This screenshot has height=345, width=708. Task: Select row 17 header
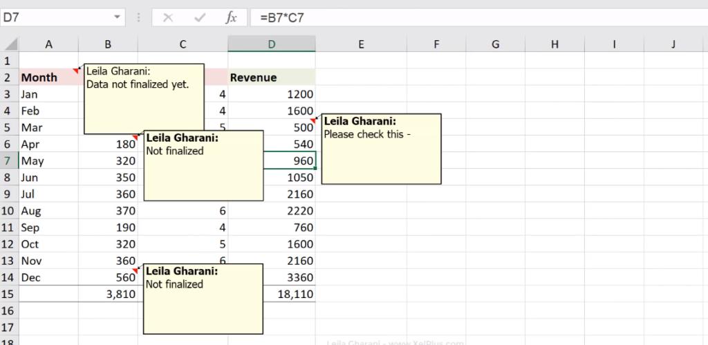[x=9, y=328]
